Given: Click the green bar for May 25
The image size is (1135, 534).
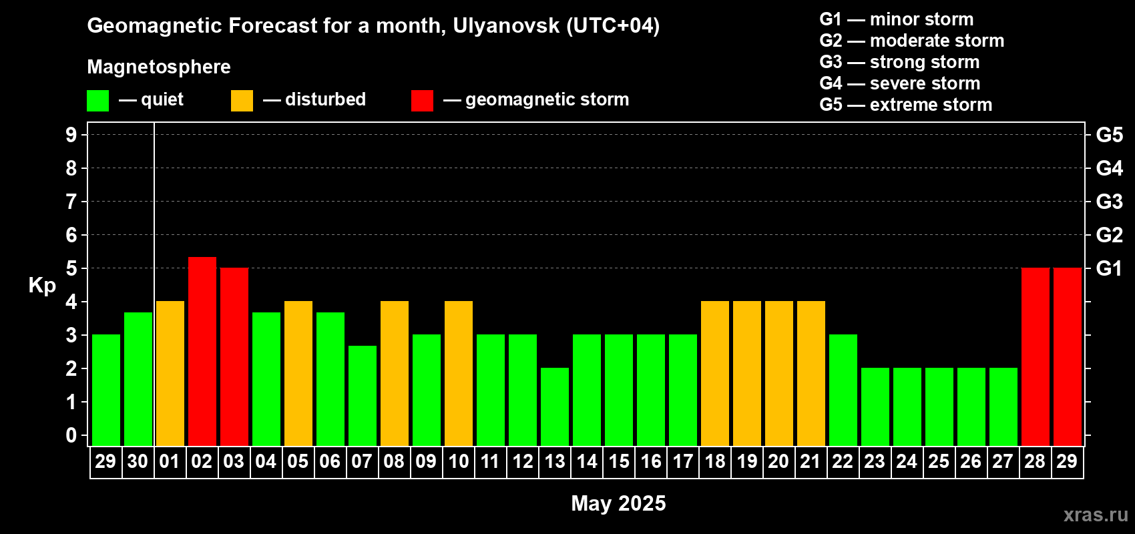Looking at the screenshot, I should click(939, 407).
